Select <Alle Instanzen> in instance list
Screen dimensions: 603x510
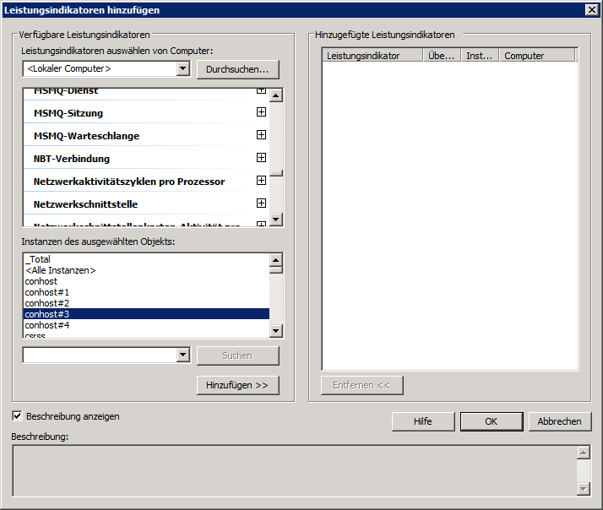point(60,270)
